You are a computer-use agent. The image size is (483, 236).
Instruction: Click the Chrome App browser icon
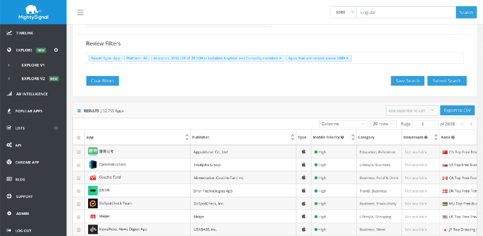click(9, 162)
